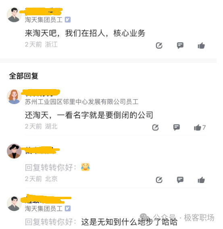Image resolution: width=223 pixels, height=229 pixels.
Task: Reply to the top Taotian recruiting comment
Action: click(180, 46)
